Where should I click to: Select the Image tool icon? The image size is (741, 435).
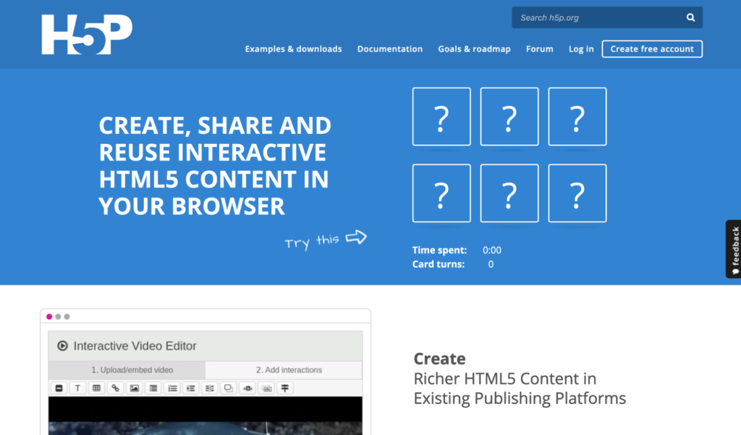tap(134, 388)
